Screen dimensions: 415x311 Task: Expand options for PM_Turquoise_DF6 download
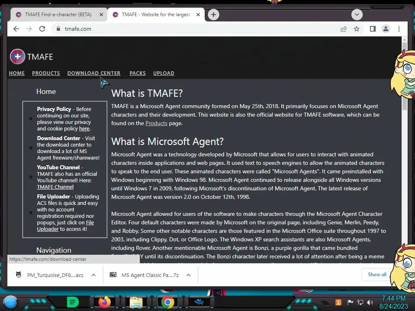[94, 275]
